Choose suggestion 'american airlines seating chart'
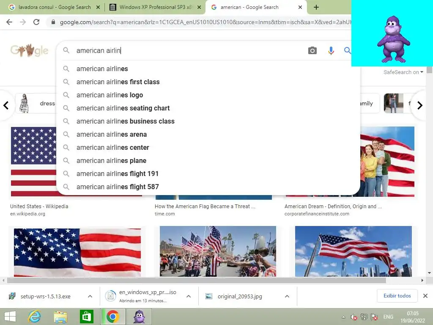This screenshot has height=325, width=433. tap(208, 108)
